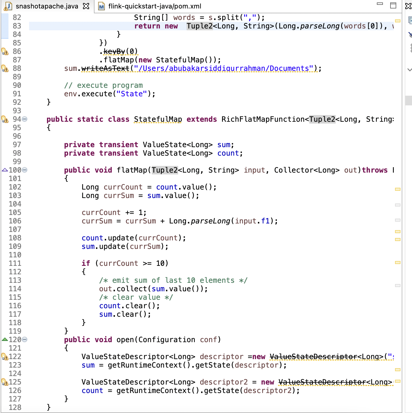Collapse the StatefulMap class fold at line 94
Viewport: 412px width, 413px height.
point(25,119)
